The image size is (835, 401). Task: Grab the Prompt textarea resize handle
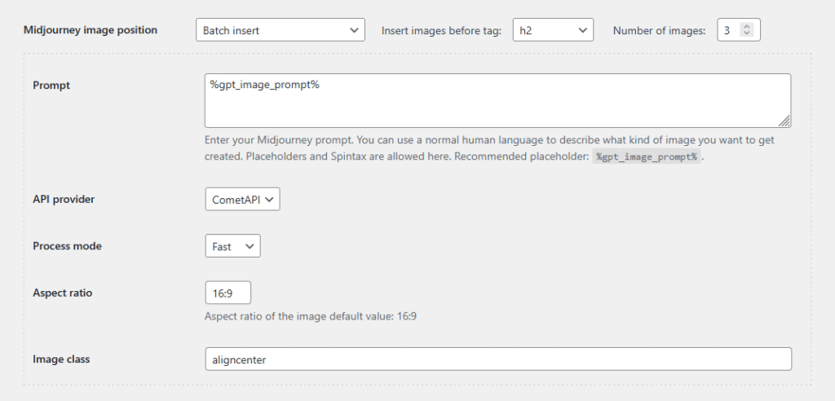click(784, 121)
